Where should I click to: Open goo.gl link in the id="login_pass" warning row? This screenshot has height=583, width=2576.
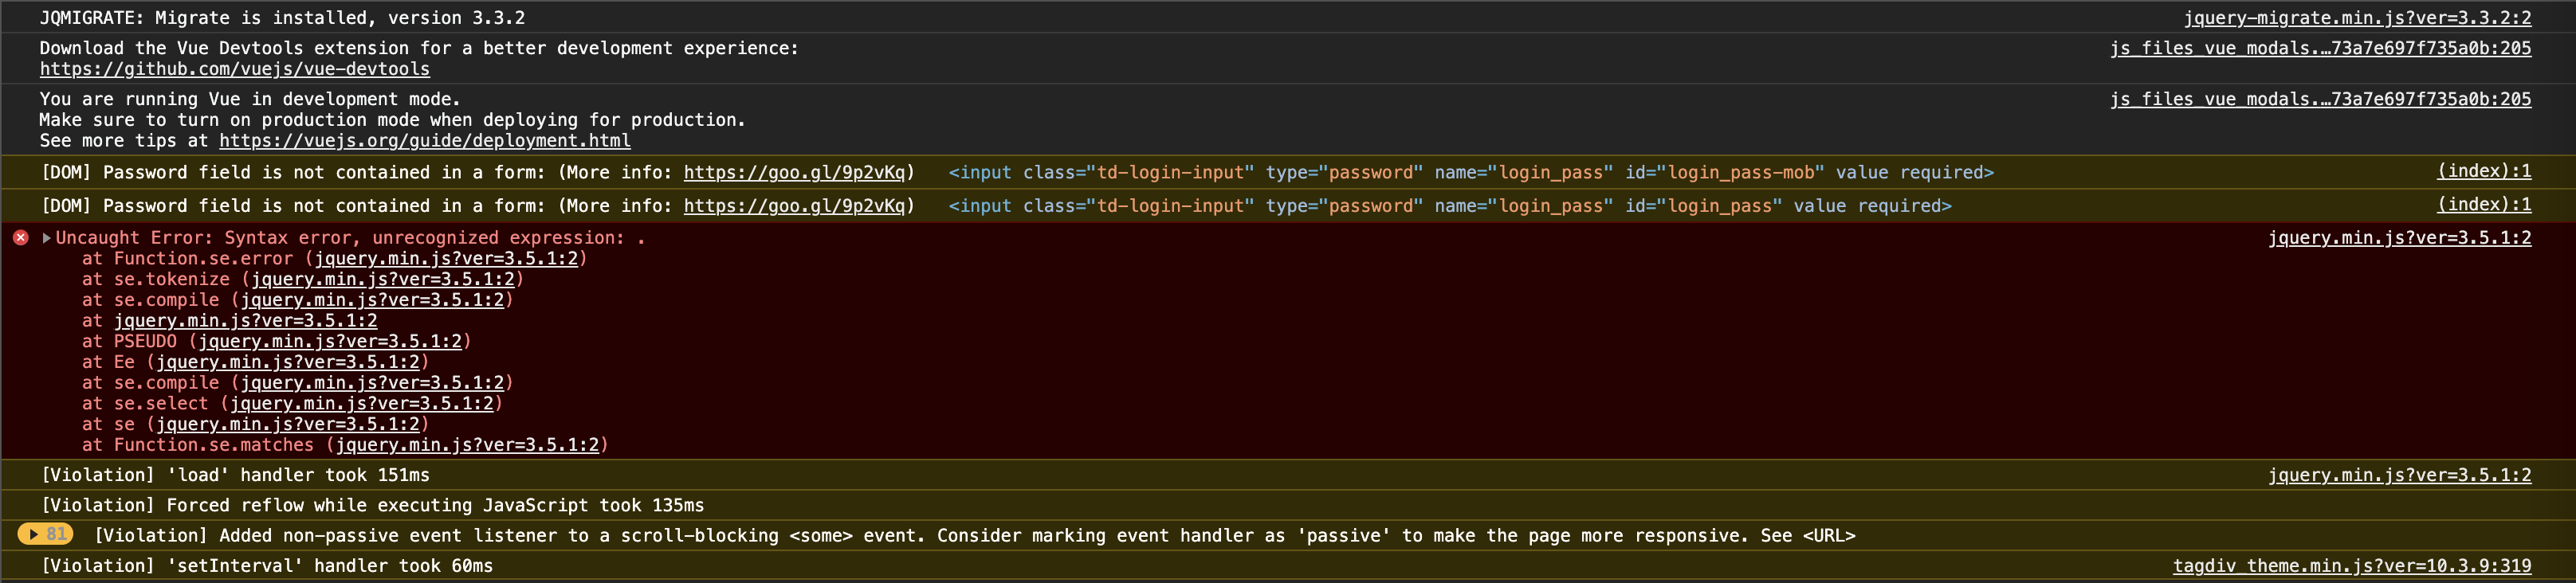point(794,206)
